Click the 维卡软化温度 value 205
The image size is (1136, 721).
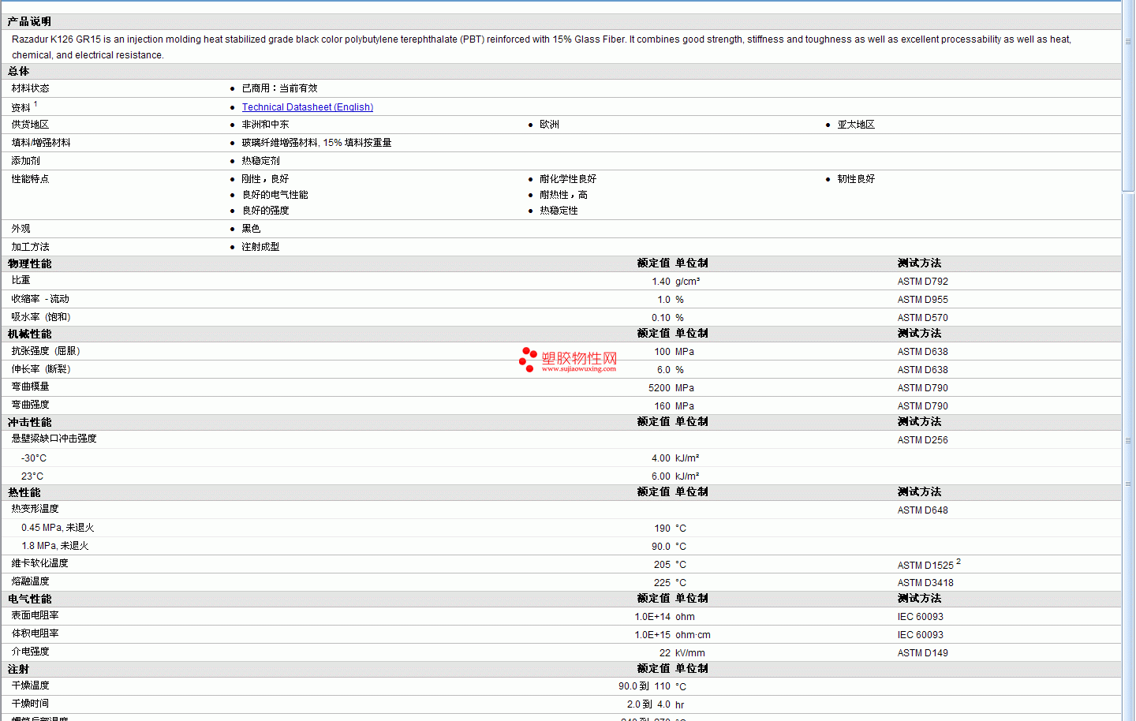(663, 565)
